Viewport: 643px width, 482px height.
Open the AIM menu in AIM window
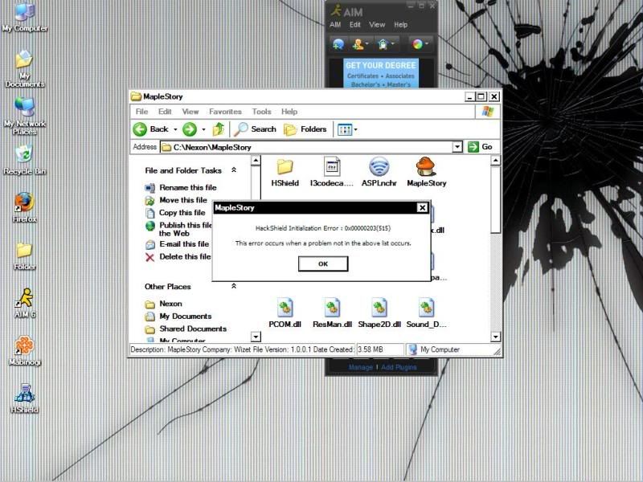click(x=335, y=25)
